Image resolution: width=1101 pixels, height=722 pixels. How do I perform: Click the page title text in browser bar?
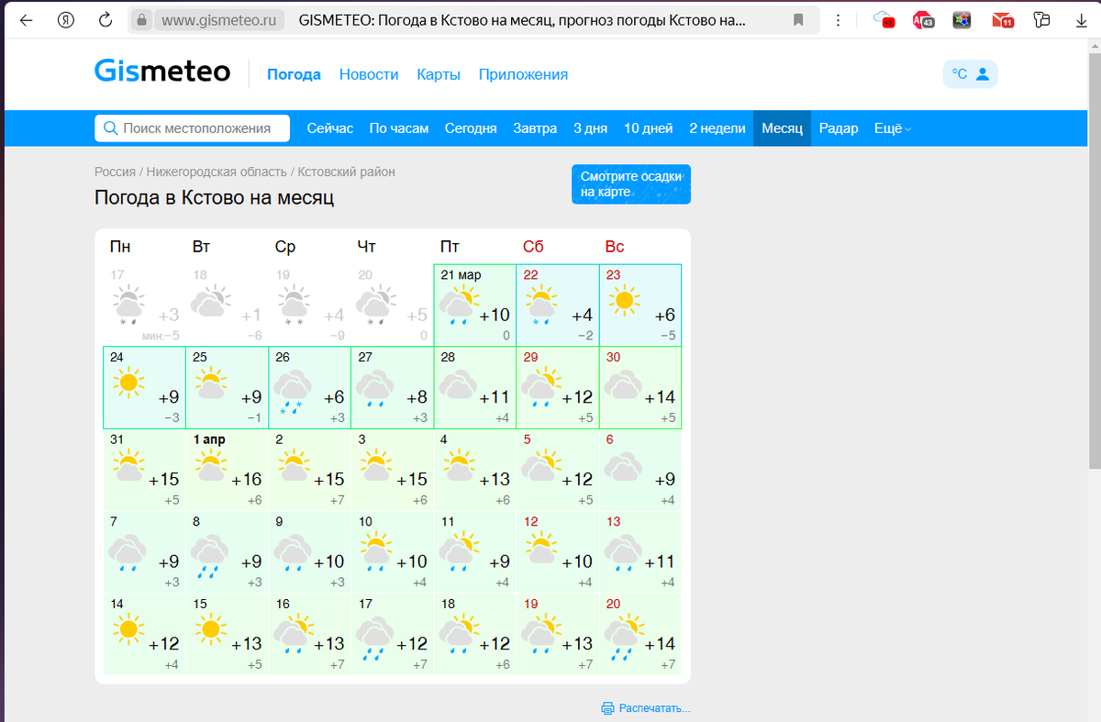522,19
